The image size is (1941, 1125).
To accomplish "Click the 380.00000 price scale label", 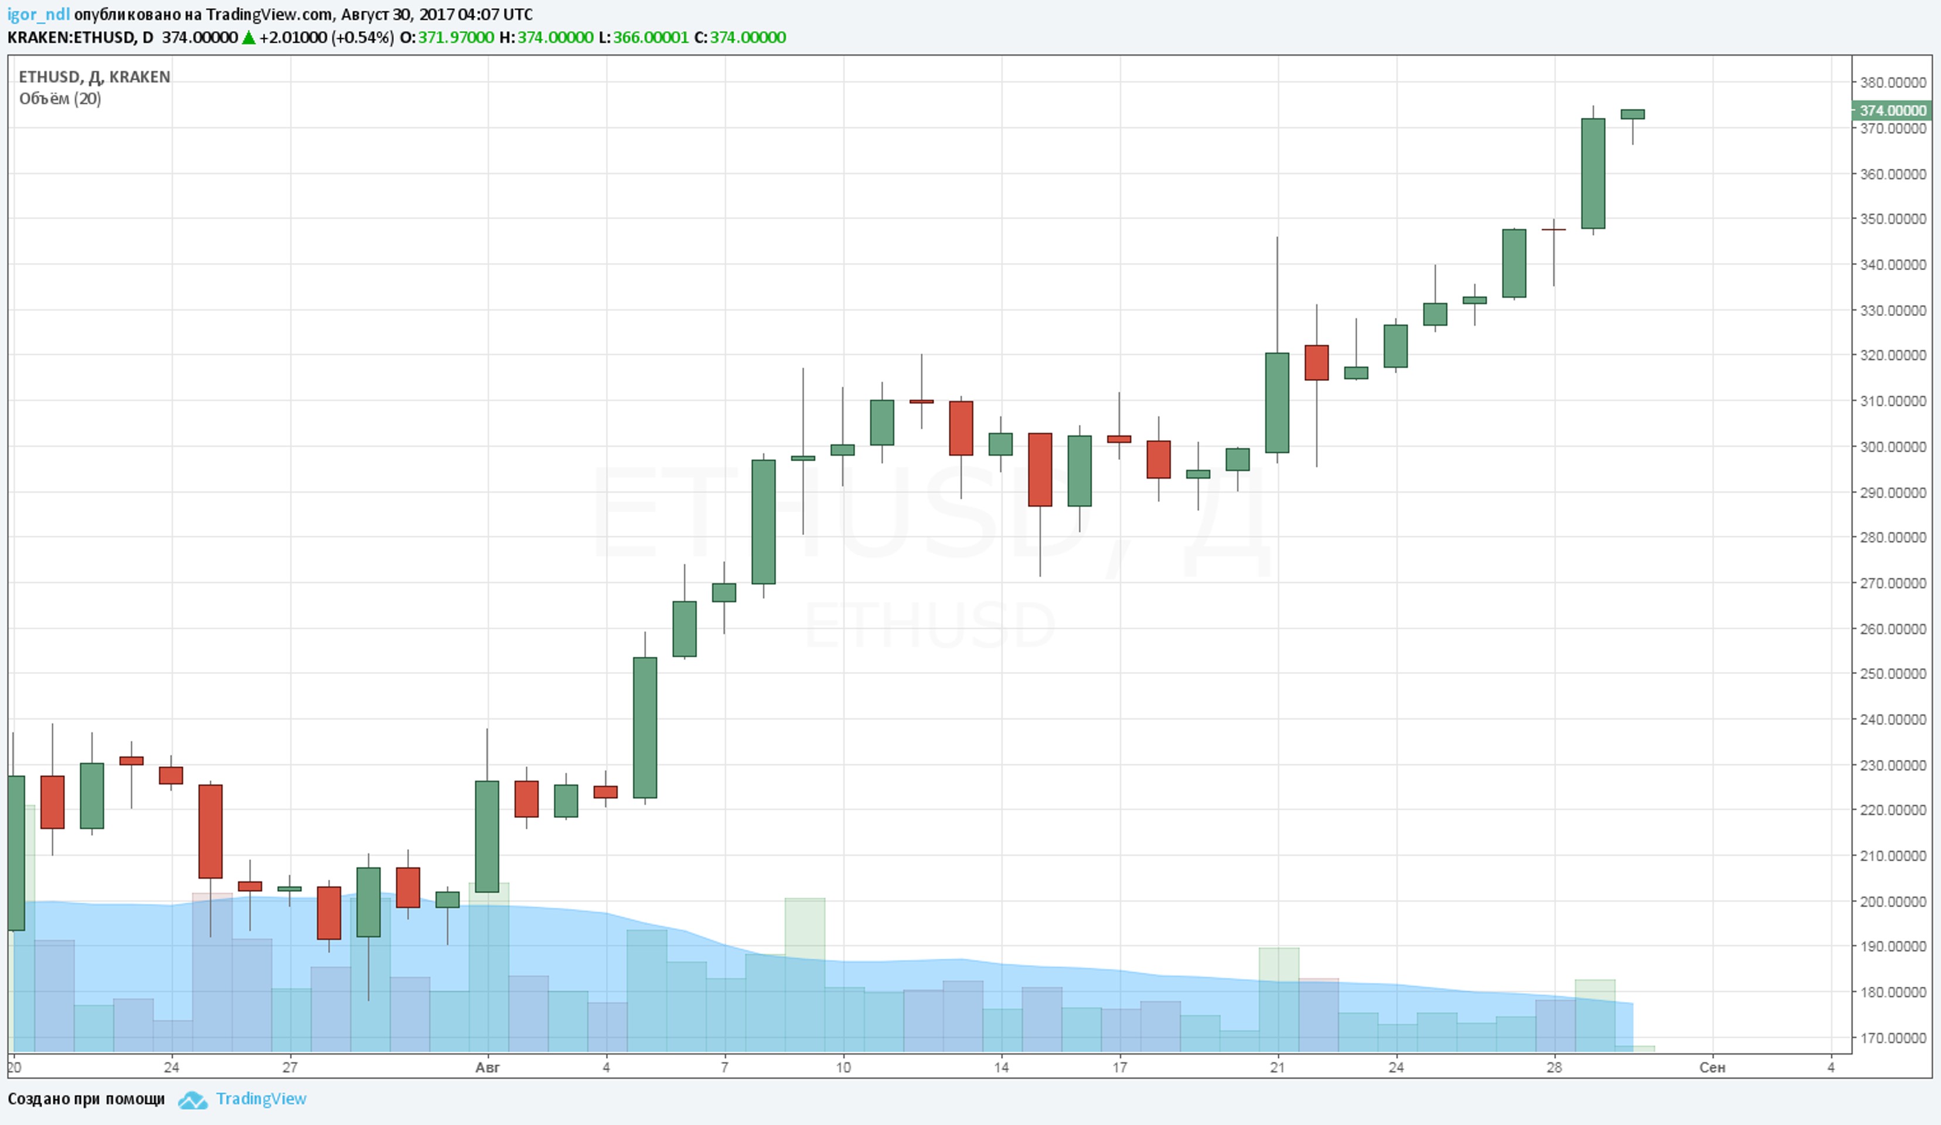I will (1892, 83).
